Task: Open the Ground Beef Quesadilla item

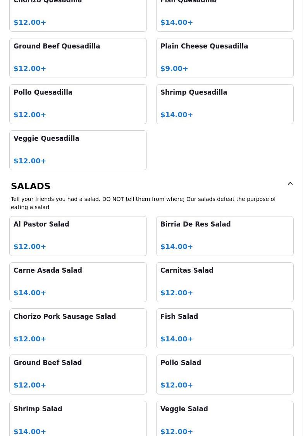Action: click(x=78, y=58)
